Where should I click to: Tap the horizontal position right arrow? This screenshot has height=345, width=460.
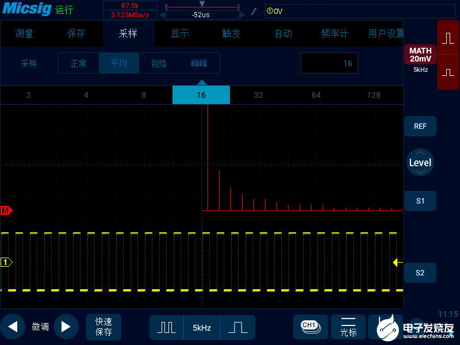click(x=242, y=15)
